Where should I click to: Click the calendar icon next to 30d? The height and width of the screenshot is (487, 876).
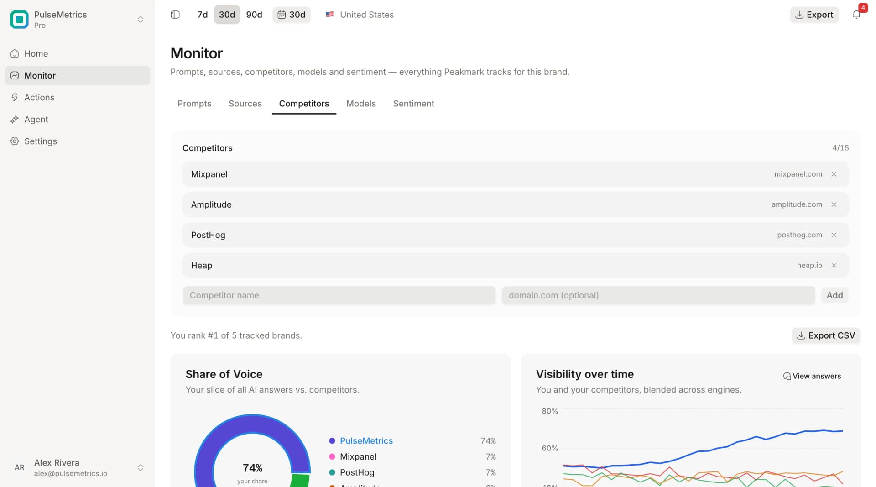coord(282,15)
